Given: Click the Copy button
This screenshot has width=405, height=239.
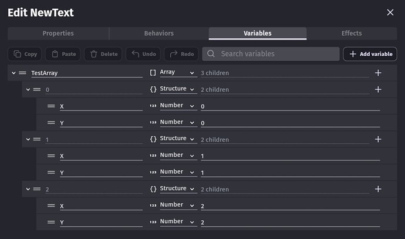Looking at the screenshot, I should tap(25, 54).
